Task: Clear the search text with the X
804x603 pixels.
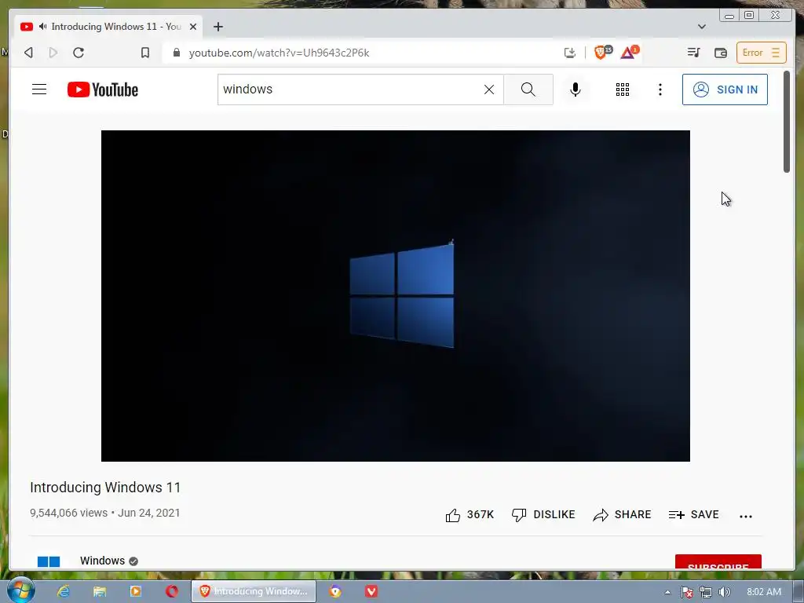Action: click(489, 90)
